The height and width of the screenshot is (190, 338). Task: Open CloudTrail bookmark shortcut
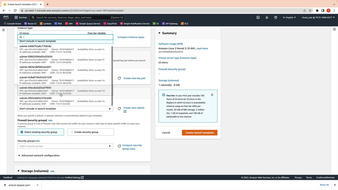pyautogui.click(x=110, y=23)
